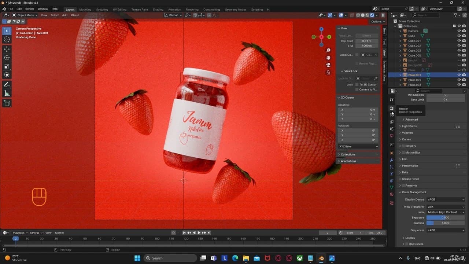The height and width of the screenshot is (264, 469).
Task: Select the Scale tool in the viewport toolbar
Action: tap(7, 66)
